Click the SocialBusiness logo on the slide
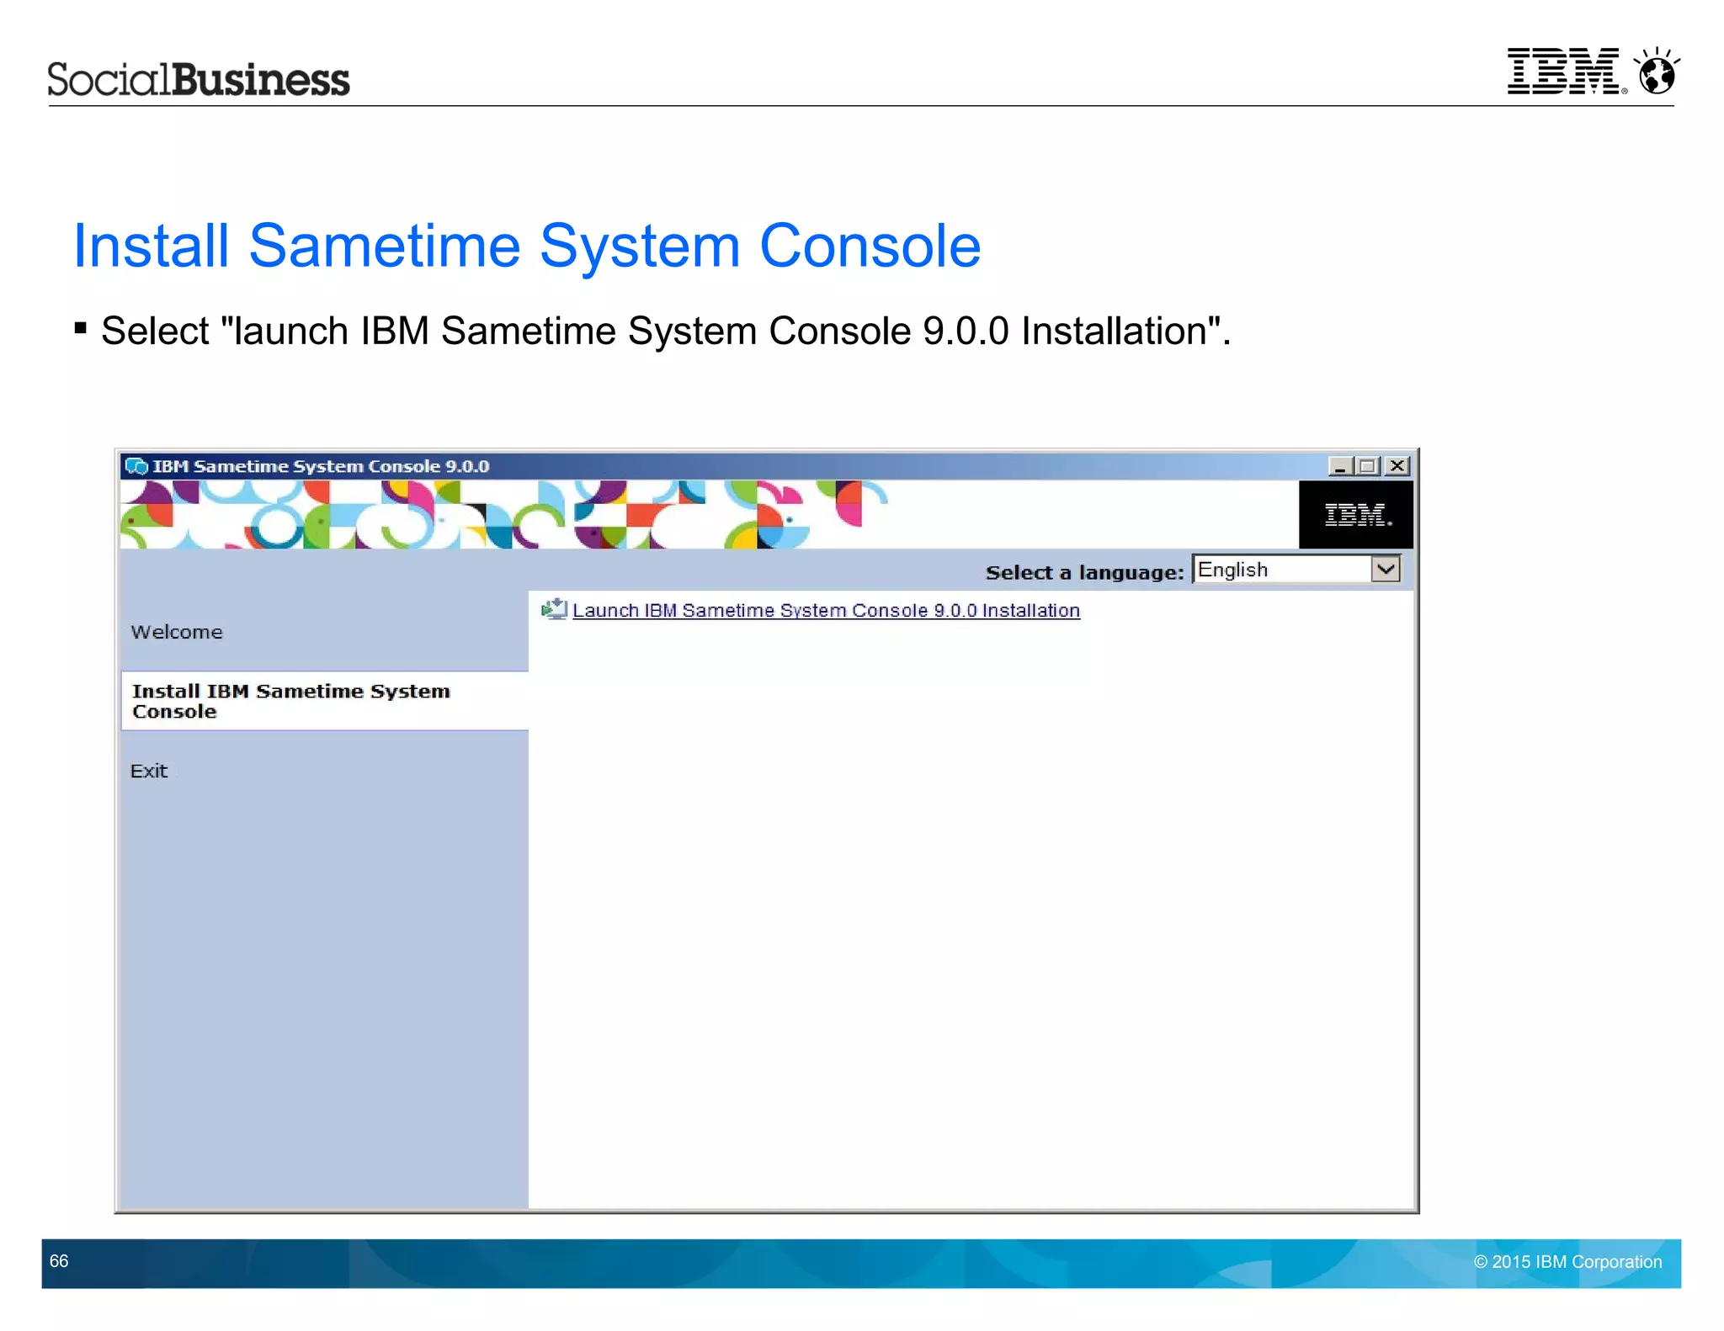The height and width of the screenshot is (1331, 1724). point(199,79)
